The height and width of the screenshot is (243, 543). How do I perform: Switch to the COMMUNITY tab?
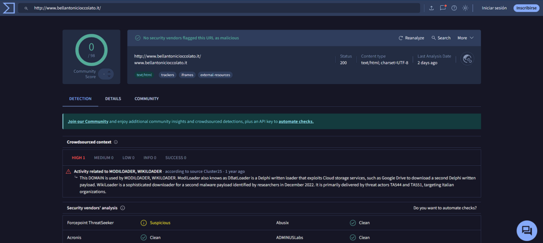146,99
